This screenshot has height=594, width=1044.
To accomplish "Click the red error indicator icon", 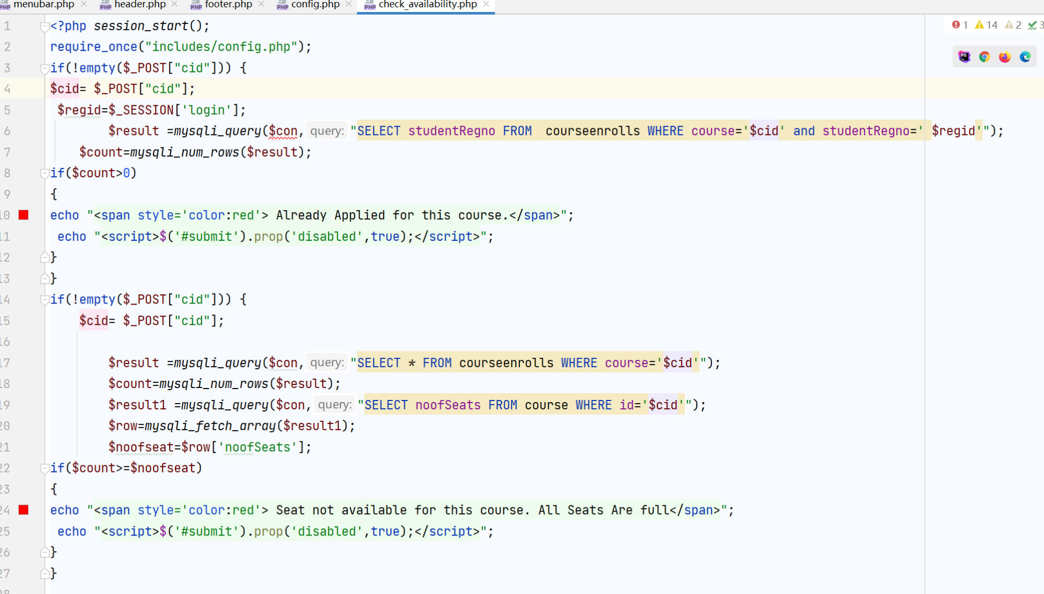I will click(956, 25).
